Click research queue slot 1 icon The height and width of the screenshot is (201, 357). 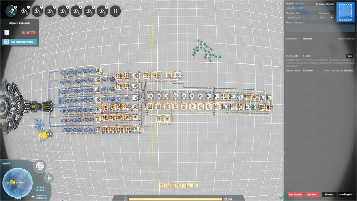(25, 11)
